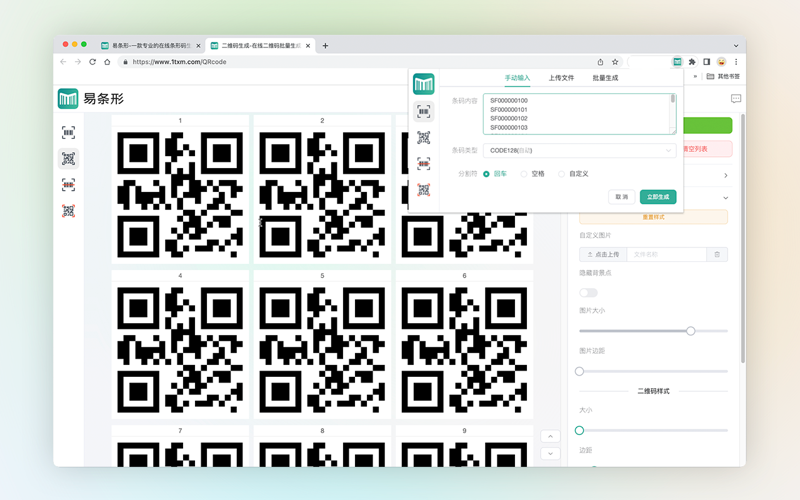Navigate forward in the browser

click(x=78, y=62)
